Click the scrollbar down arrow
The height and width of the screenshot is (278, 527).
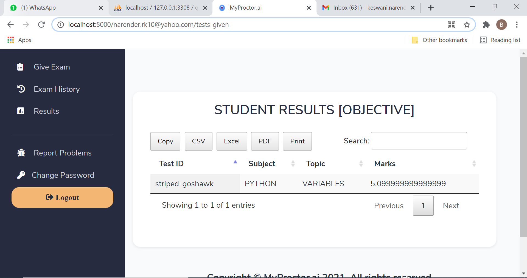click(523, 274)
